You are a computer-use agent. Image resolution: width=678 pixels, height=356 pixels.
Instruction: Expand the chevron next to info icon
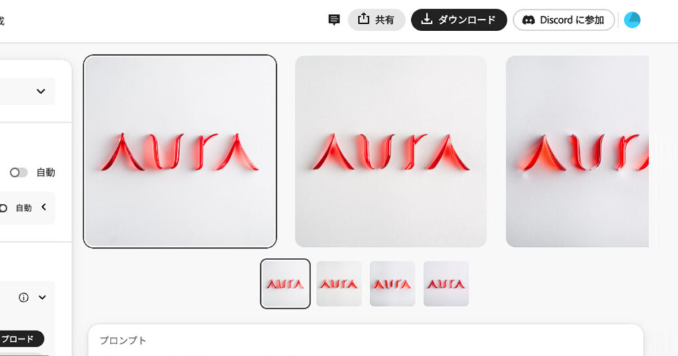pyautogui.click(x=42, y=297)
